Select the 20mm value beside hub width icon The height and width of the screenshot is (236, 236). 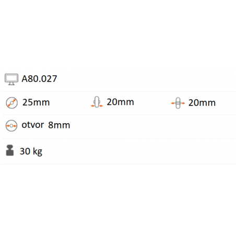click(202, 103)
